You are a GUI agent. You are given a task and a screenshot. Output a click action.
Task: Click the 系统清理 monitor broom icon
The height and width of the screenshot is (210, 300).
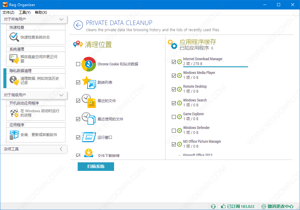click(x=14, y=59)
